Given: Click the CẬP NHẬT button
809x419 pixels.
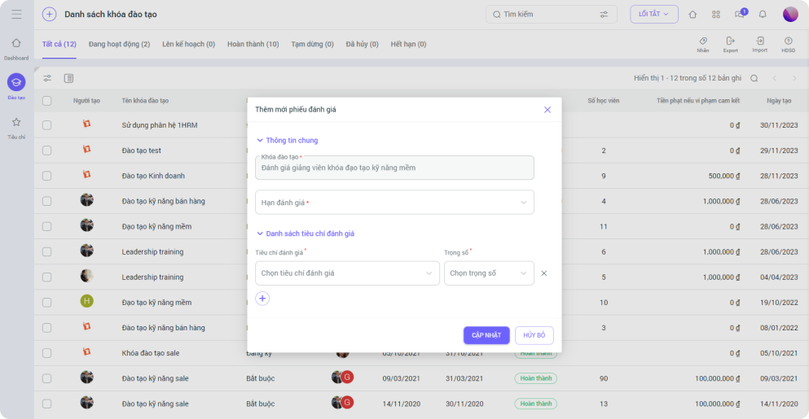Looking at the screenshot, I should click(486, 335).
